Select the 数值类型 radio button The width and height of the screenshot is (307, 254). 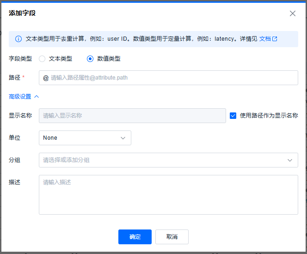pos(90,59)
